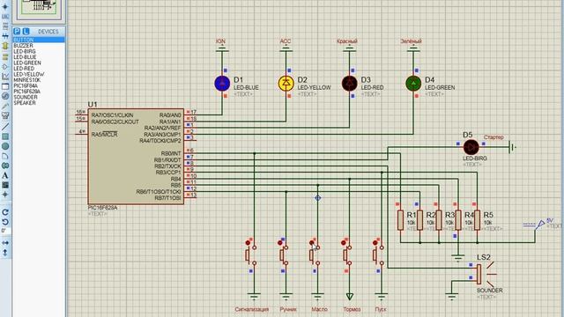Select the Wire Label (LBL) tool
564x317 pixels.
[x=5, y=17]
